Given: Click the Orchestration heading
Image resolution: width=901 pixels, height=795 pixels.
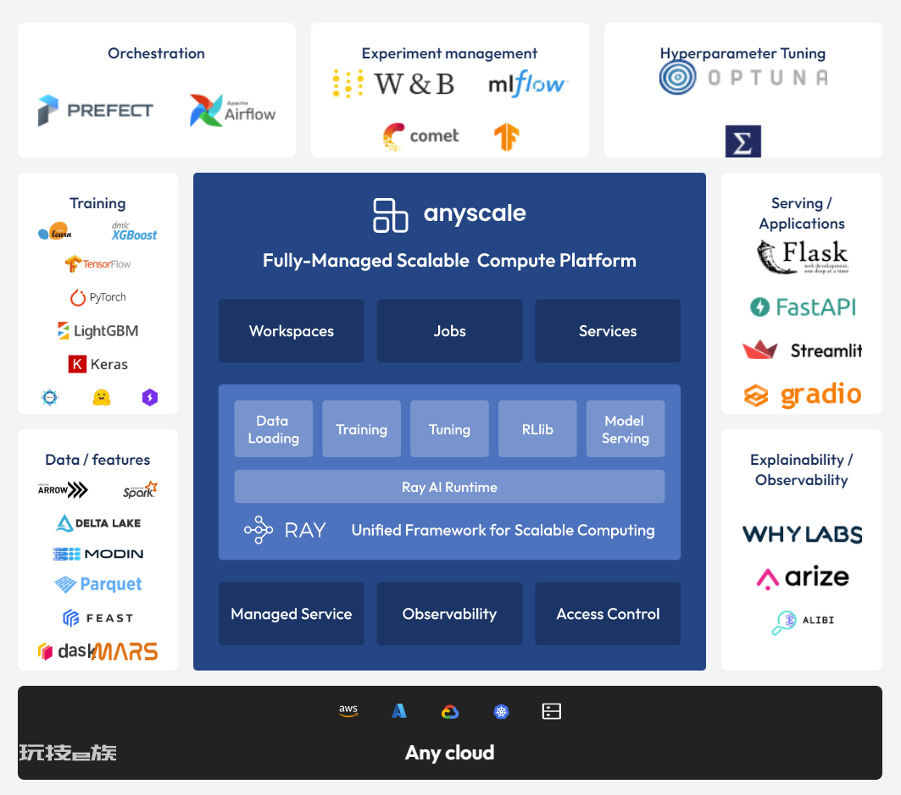Looking at the screenshot, I should pos(156,53).
